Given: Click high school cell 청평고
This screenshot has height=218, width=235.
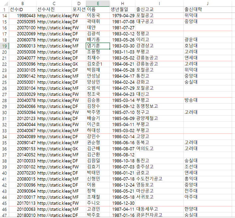Looking at the screenshot, I should pos(159,34).
